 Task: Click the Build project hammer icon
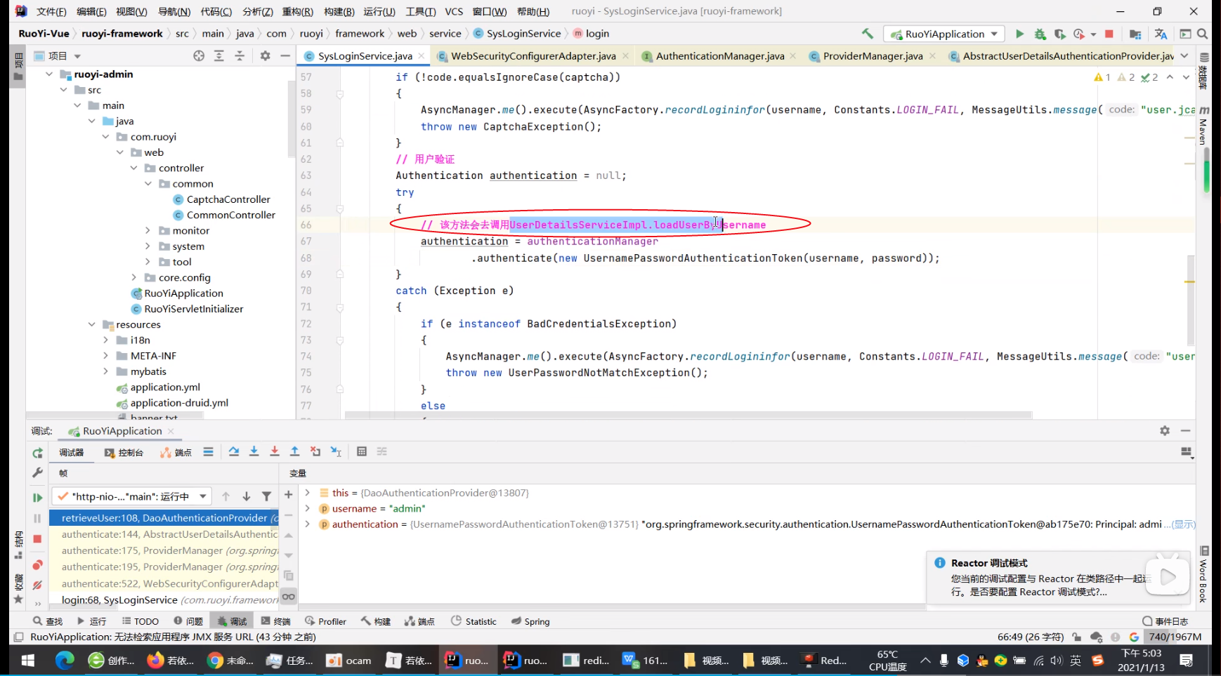click(x=868, y=34)
